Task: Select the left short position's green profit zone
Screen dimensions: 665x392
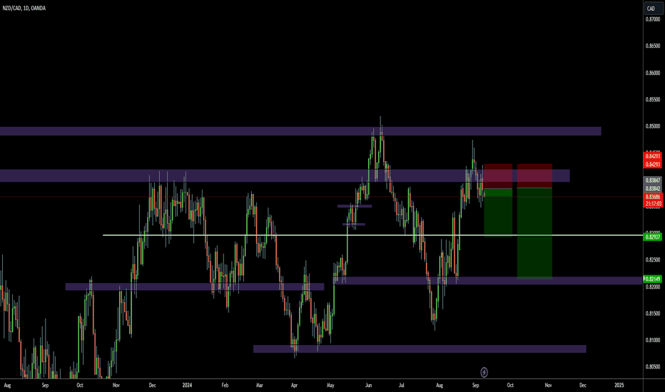Action: click(498, 212)
